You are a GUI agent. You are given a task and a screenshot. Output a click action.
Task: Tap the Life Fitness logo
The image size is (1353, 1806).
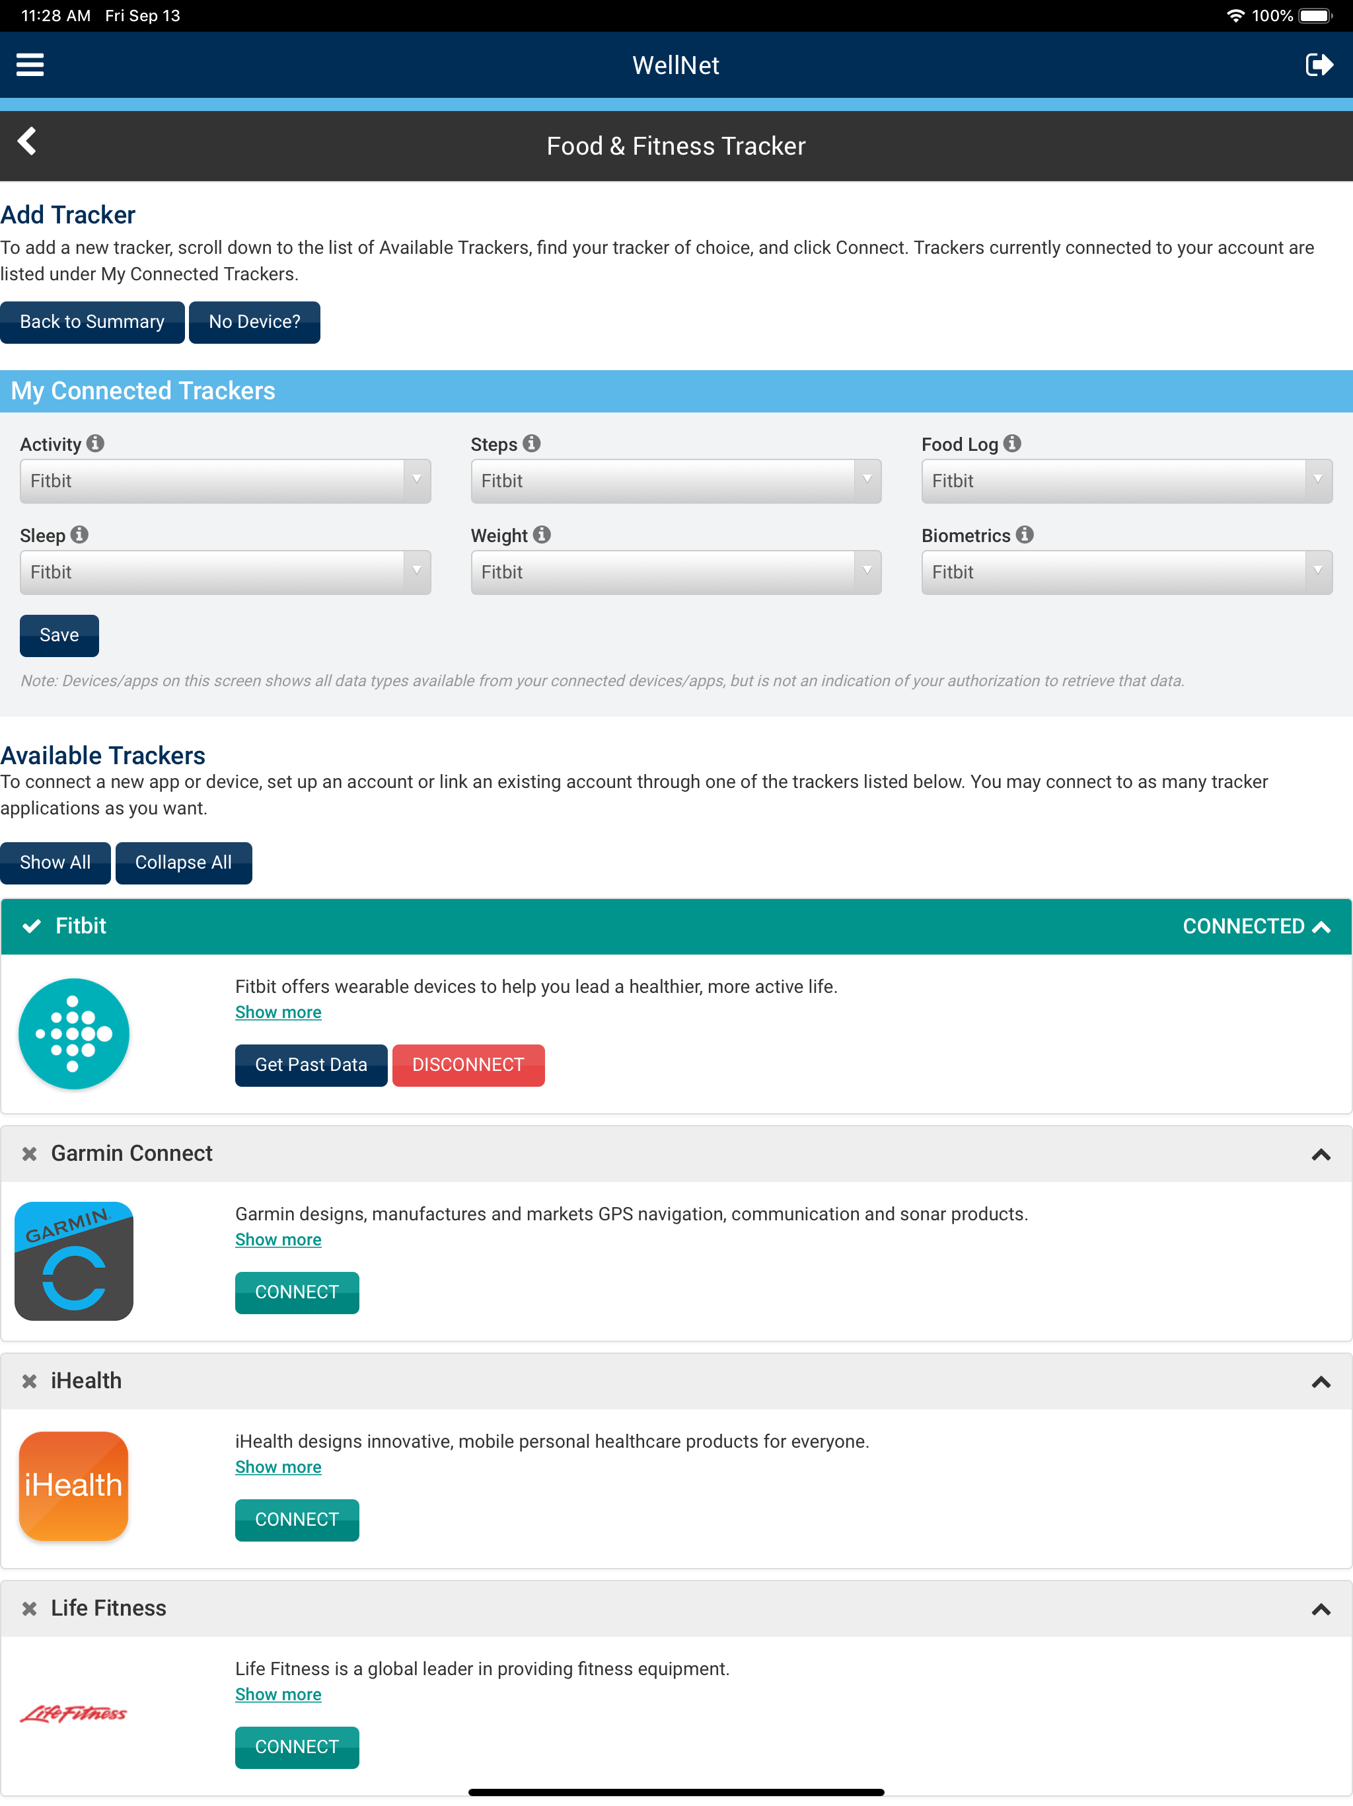73,1713
